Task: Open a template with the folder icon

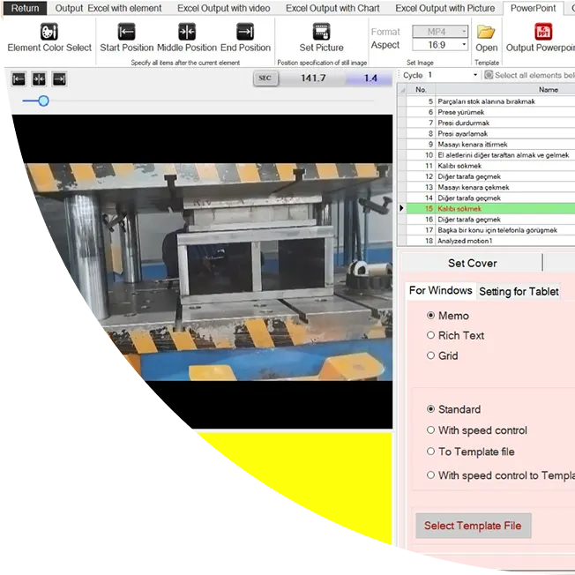Action: pos(487,32)
